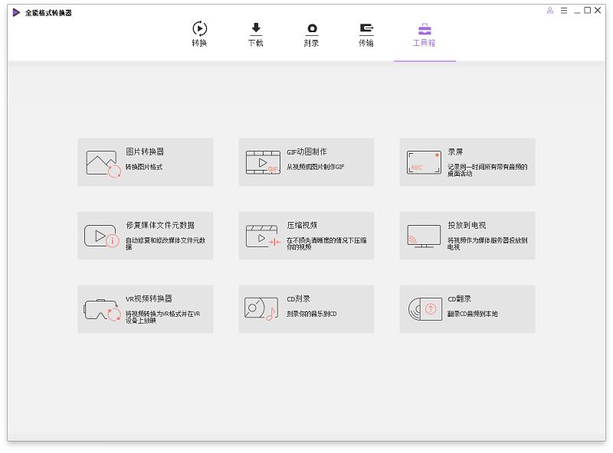Open the 转换 (Convert) tab icon

199,28
